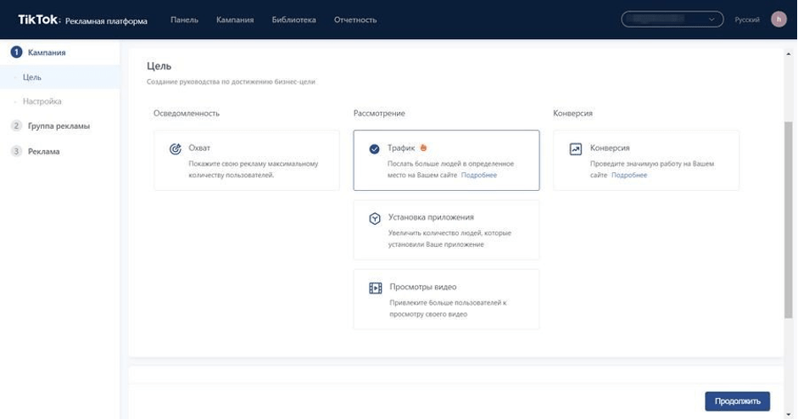
Task: Select the Трафик objective checkmark
Action: (x=375, y=148)
